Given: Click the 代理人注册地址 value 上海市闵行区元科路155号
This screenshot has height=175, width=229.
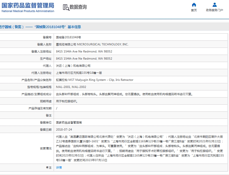Looking at the screenshot, I should click(79, 73).
